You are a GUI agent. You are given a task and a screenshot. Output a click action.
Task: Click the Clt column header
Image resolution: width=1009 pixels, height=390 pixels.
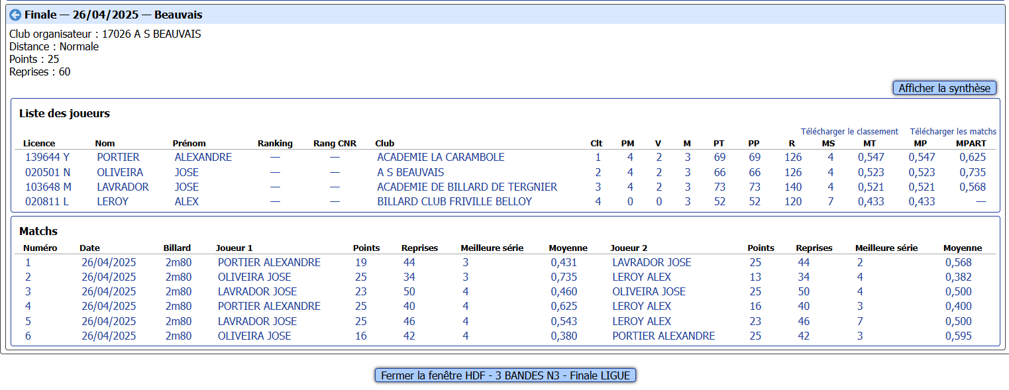597,143
